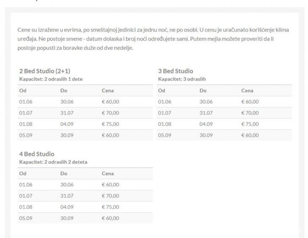The image size is (308, 238).
Task: Click 04.09 end date in 2 Bed Studio table
Action: pyautogui.click(x=67, y=124)
